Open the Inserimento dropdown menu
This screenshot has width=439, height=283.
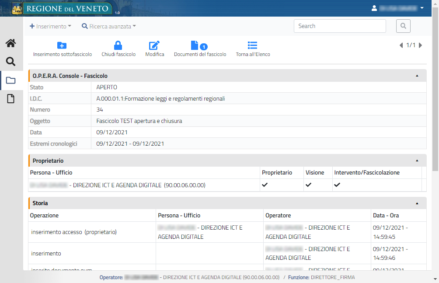50,26
